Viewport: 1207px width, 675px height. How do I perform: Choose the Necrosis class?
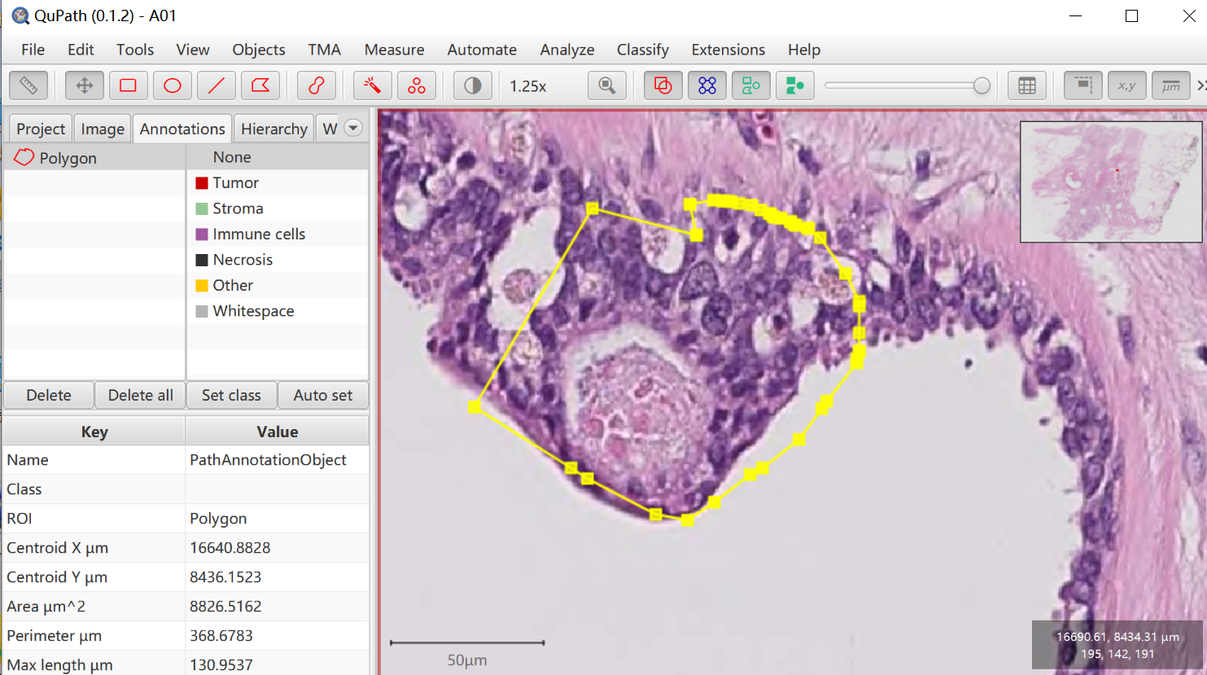click(x=278, y=260)
